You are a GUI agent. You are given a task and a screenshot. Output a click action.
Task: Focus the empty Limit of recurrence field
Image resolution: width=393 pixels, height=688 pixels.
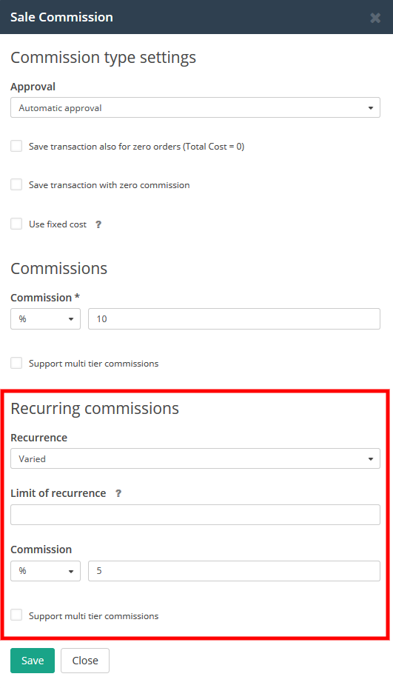[x=195, y=515]
